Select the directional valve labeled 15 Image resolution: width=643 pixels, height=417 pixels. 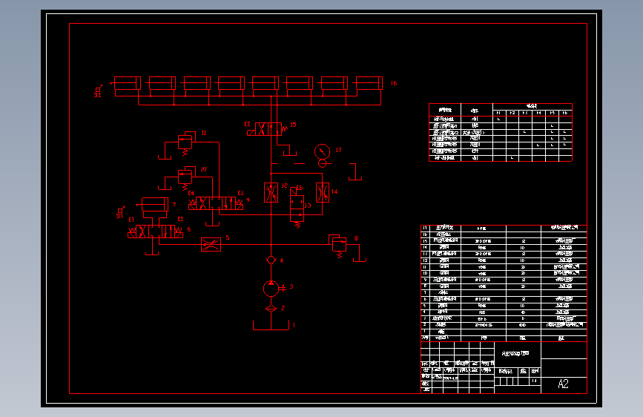[x=268, y=129]
